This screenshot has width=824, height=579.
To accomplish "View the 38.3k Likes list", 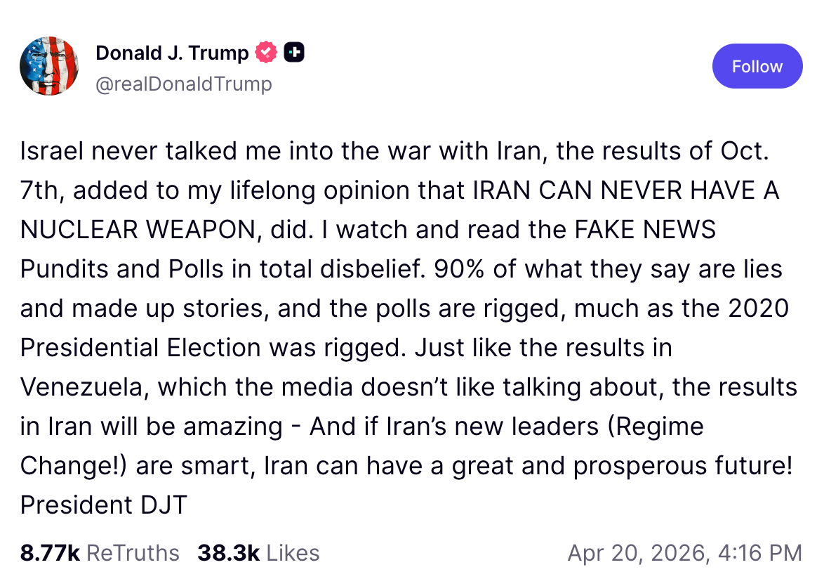I will pyautogui.click(x=258, y=553).
